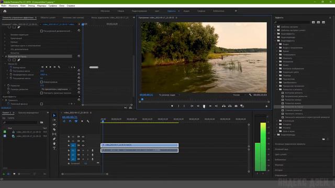Hide topmost video track with eye icon

83,137
